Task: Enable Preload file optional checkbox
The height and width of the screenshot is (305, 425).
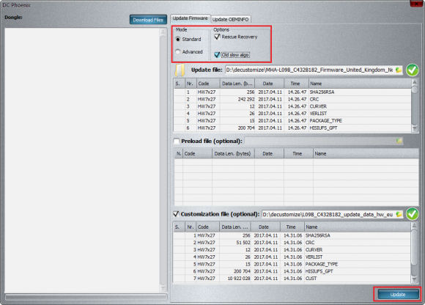Action: click(x=177, y=141)
